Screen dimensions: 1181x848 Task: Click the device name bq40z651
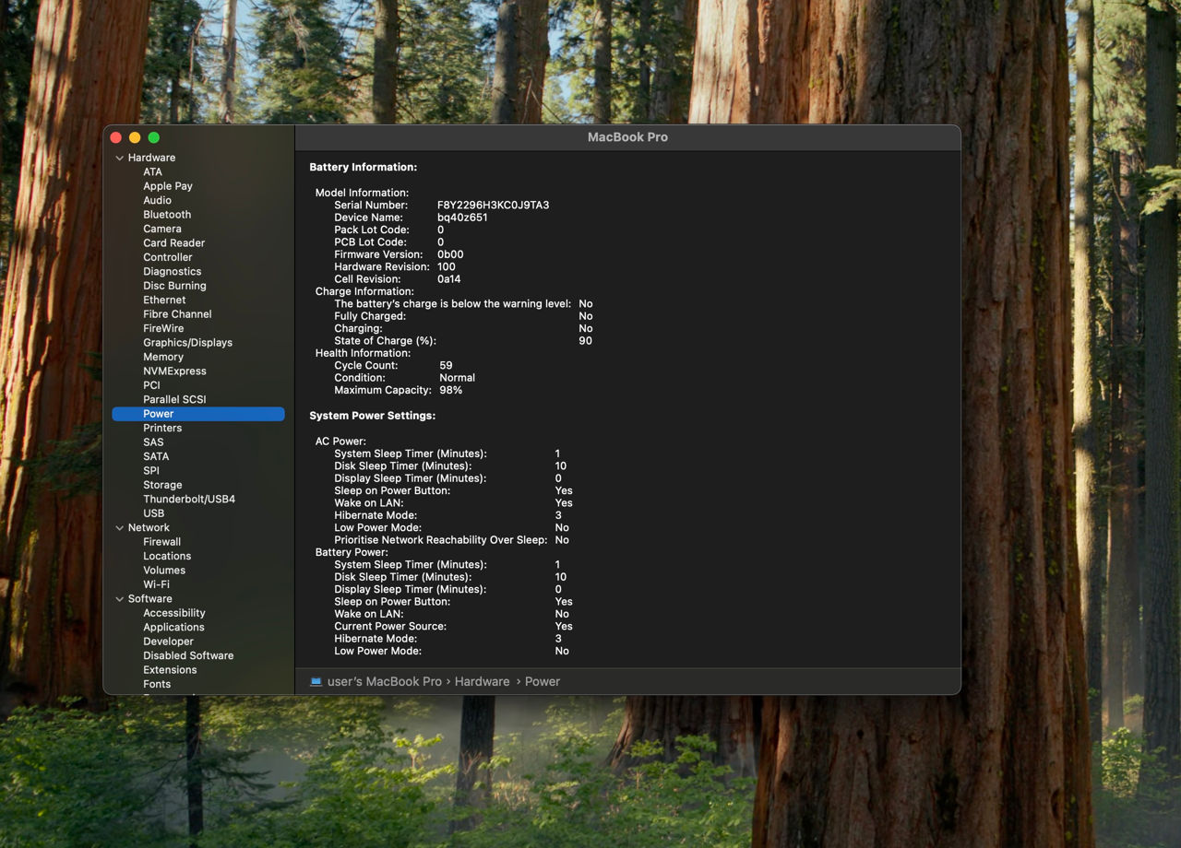point(462,218)
